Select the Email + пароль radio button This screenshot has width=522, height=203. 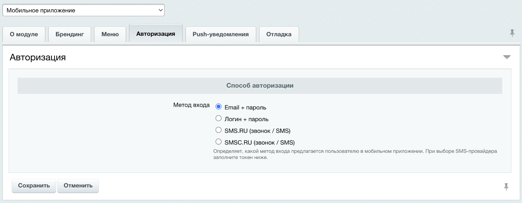[218, 107]
